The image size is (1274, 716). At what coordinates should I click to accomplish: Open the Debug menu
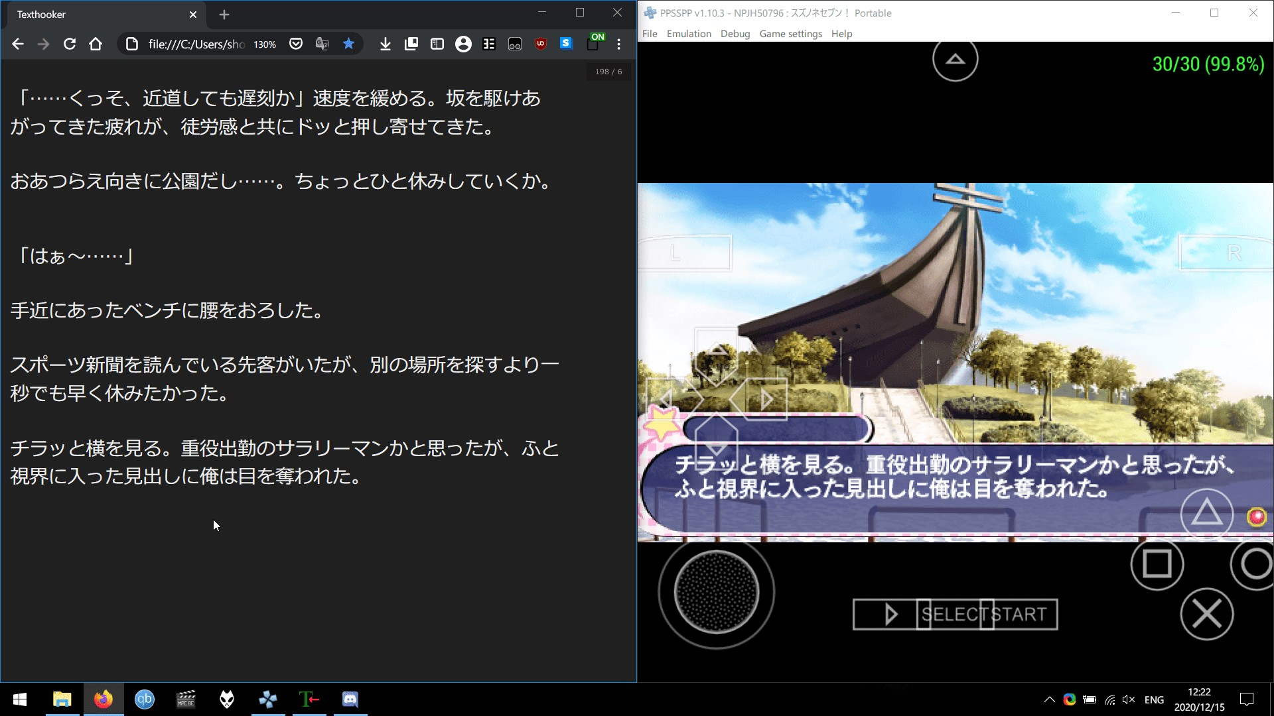735,34
